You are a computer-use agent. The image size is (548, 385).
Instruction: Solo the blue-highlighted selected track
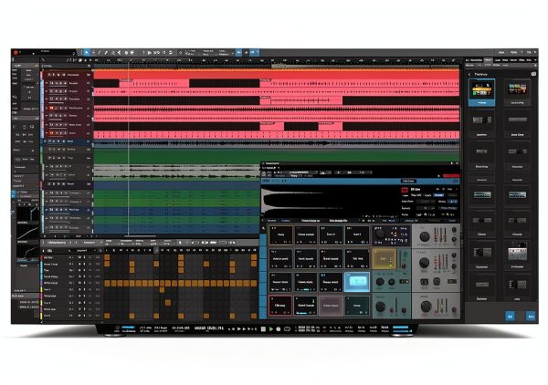(x=54, y=141)
